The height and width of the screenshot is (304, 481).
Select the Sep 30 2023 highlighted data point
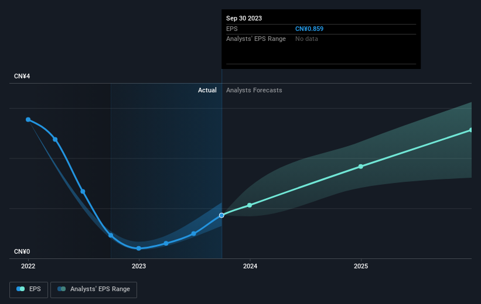pos(221,216)
